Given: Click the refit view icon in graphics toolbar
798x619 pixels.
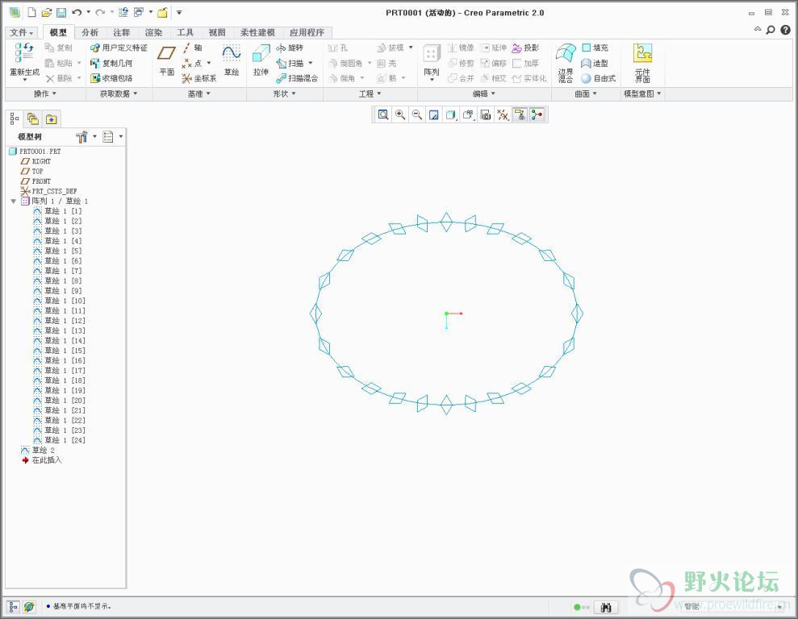Looking at the screenshot, I should (x=383, y=115).
